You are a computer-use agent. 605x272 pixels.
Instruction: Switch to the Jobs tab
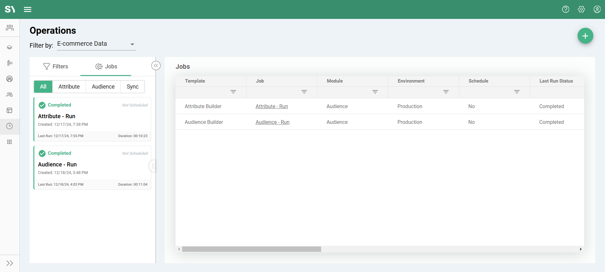pyautogui.click(x=106, y=67)
